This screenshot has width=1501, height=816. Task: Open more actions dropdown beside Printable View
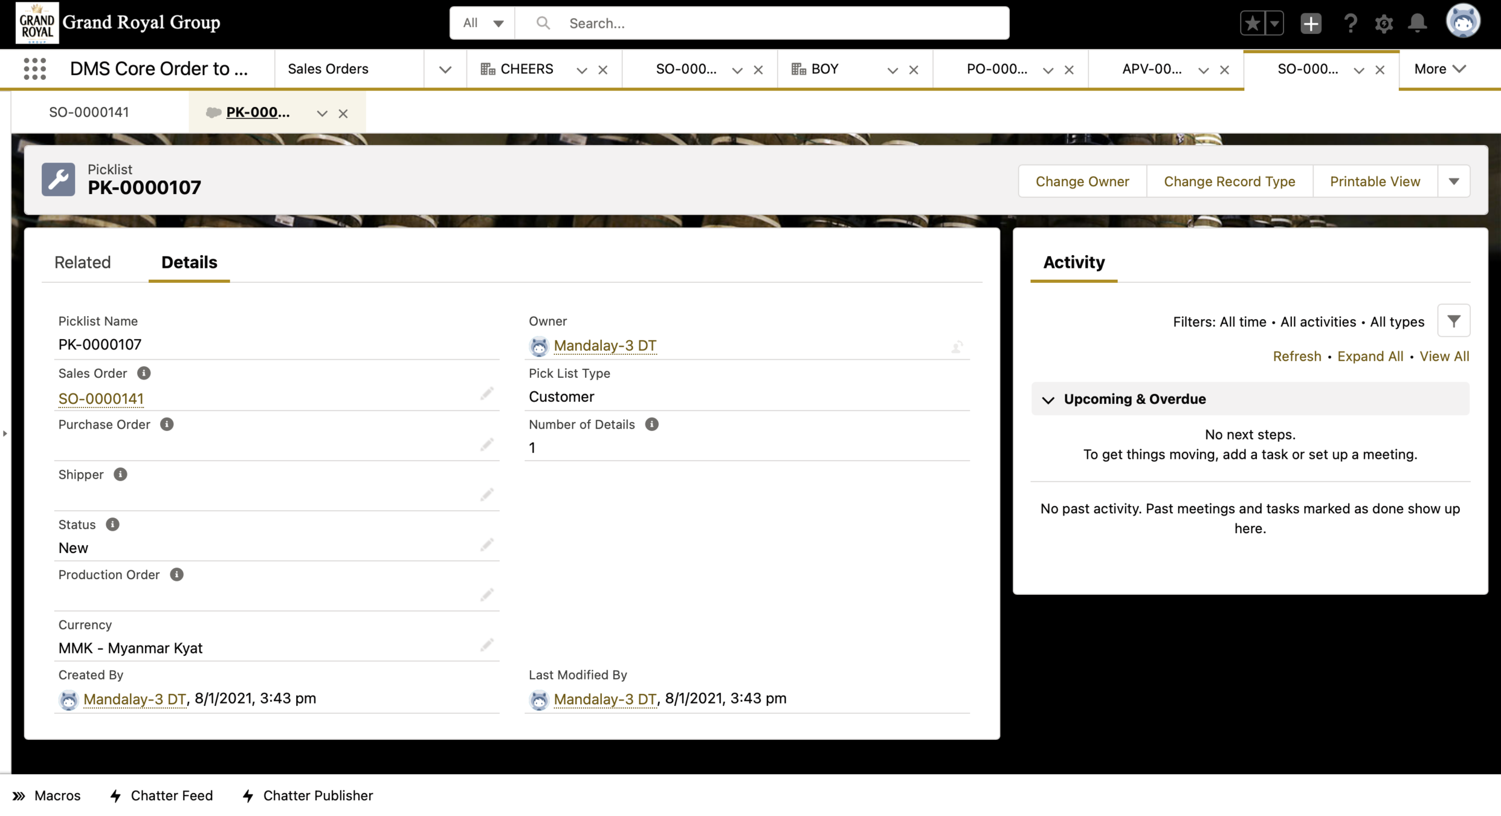[x=1453, y=181]
